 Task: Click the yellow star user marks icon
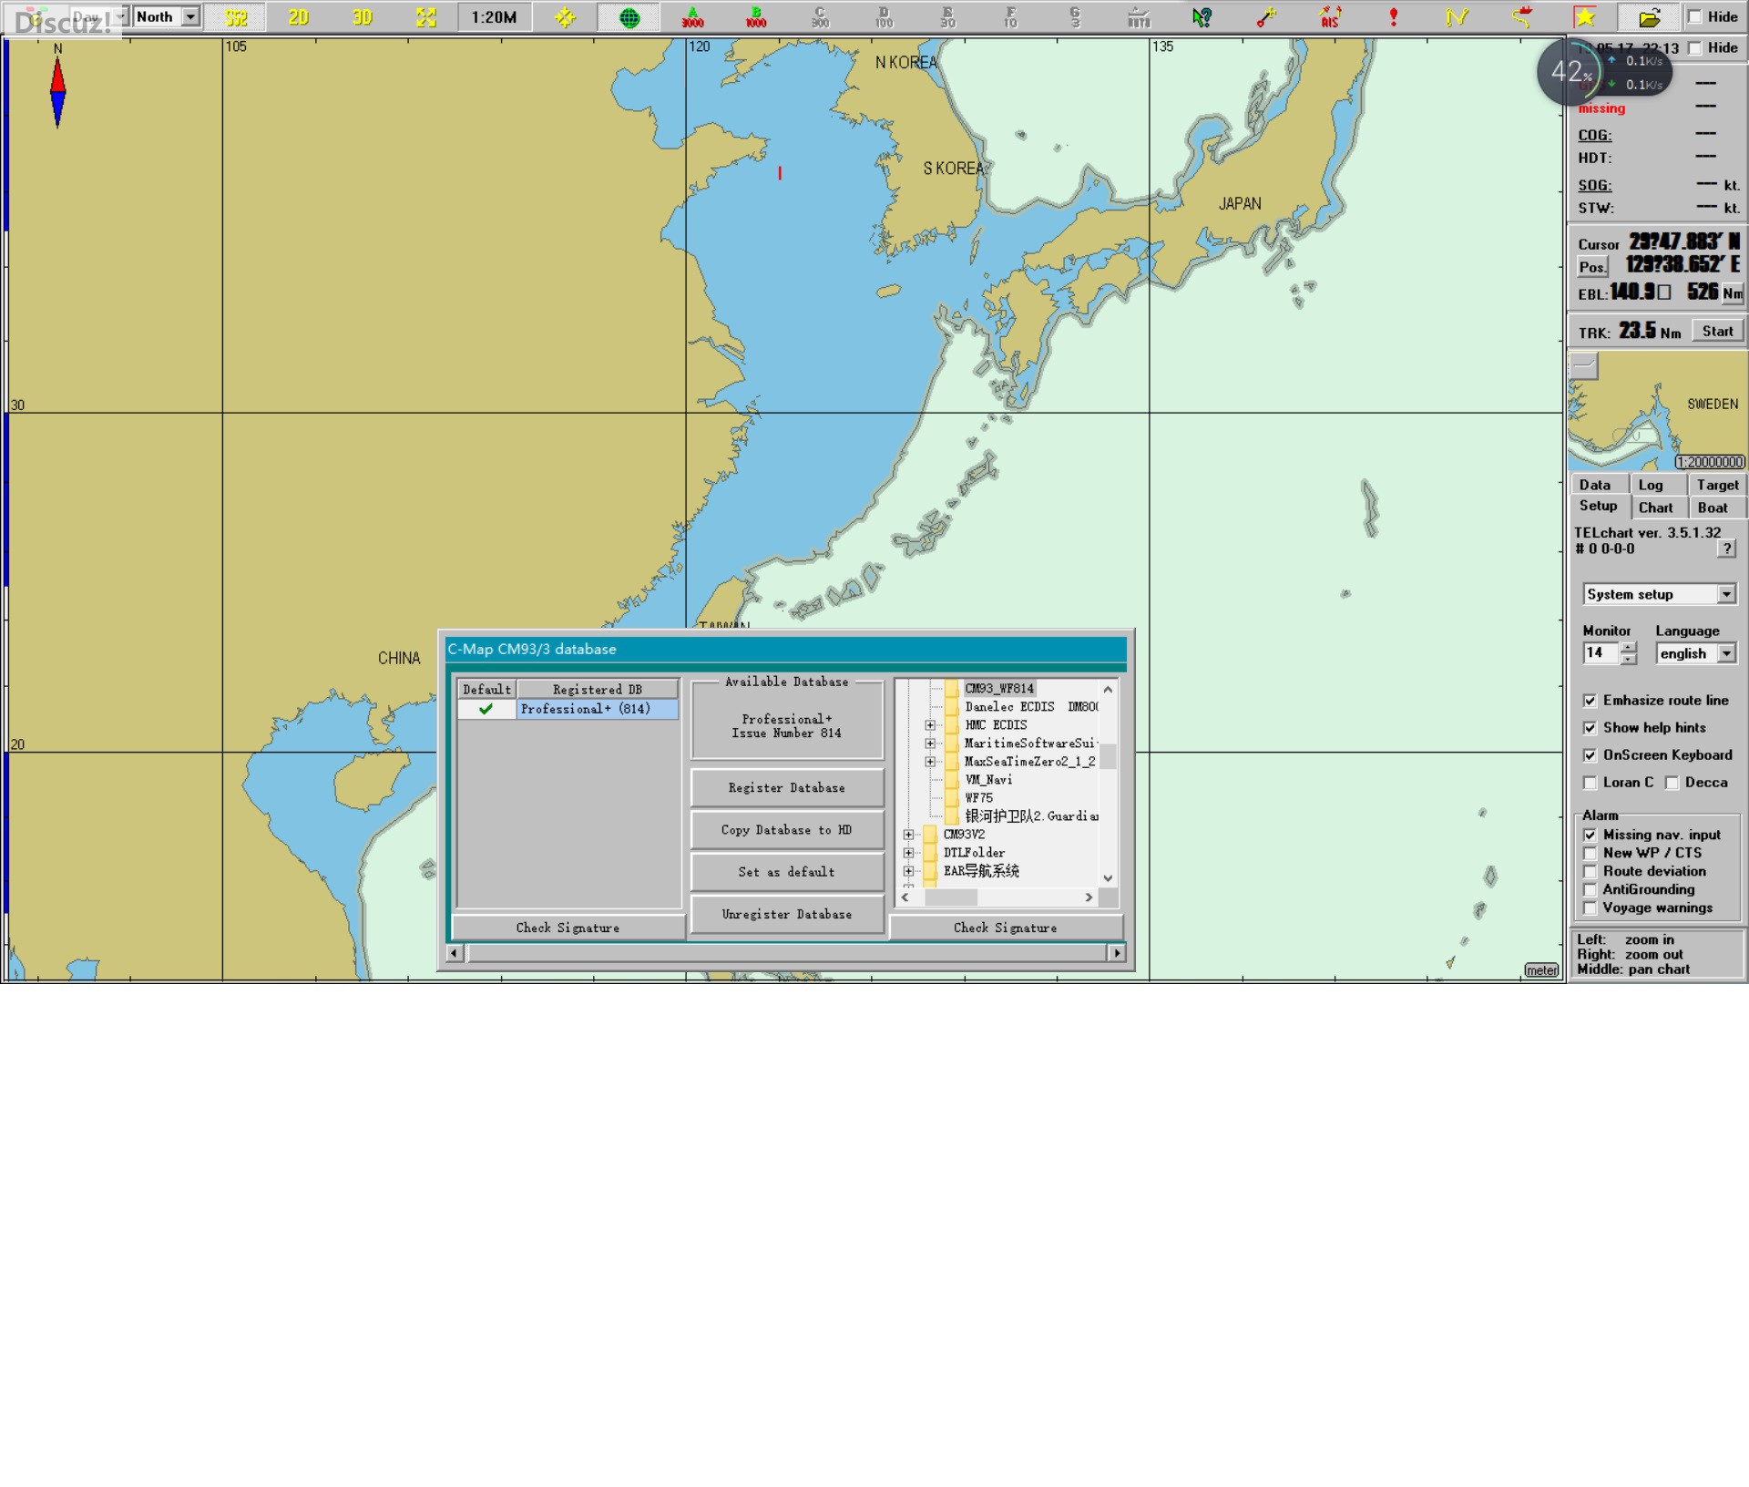point(1585,17)
